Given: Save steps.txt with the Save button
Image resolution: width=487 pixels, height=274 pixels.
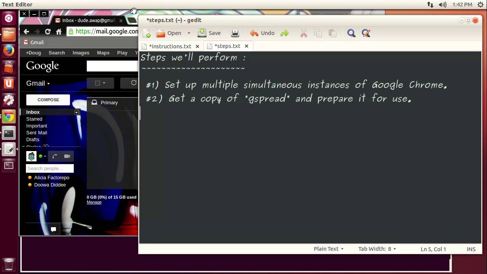Looking at the screenshot, I should [x=209, y=33].
